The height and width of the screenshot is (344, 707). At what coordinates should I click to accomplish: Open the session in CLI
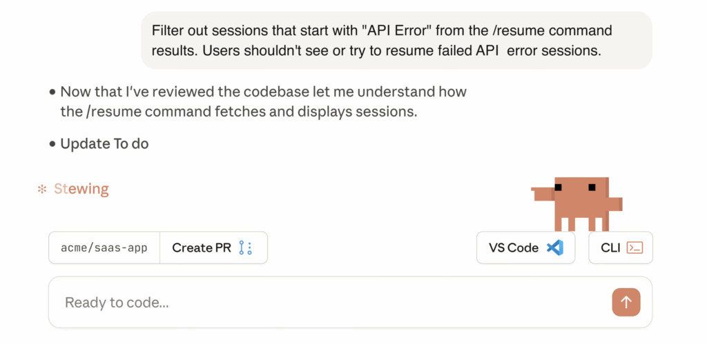620,248
